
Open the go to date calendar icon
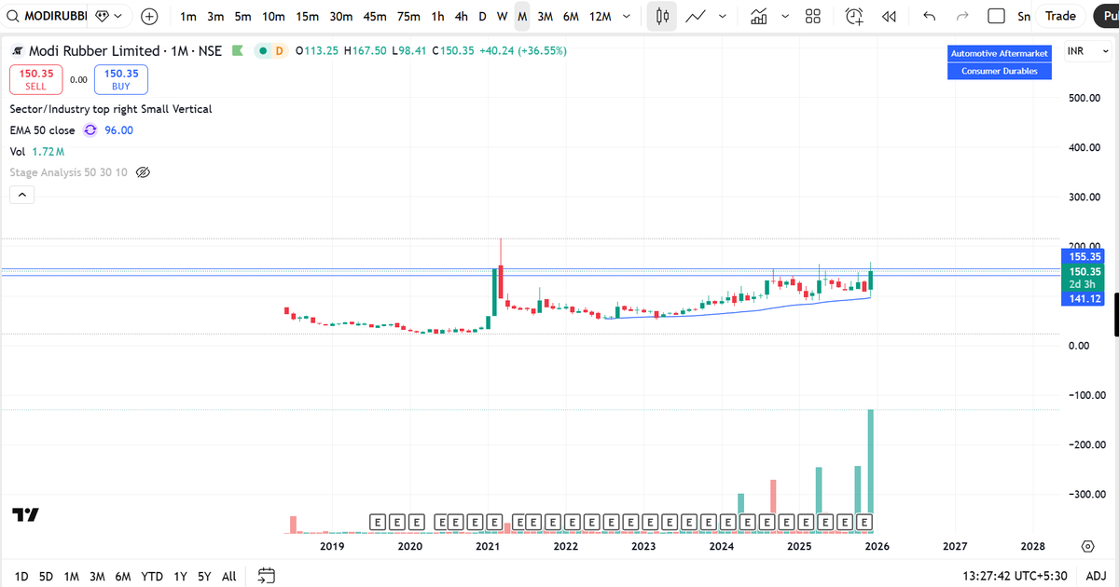267,576
